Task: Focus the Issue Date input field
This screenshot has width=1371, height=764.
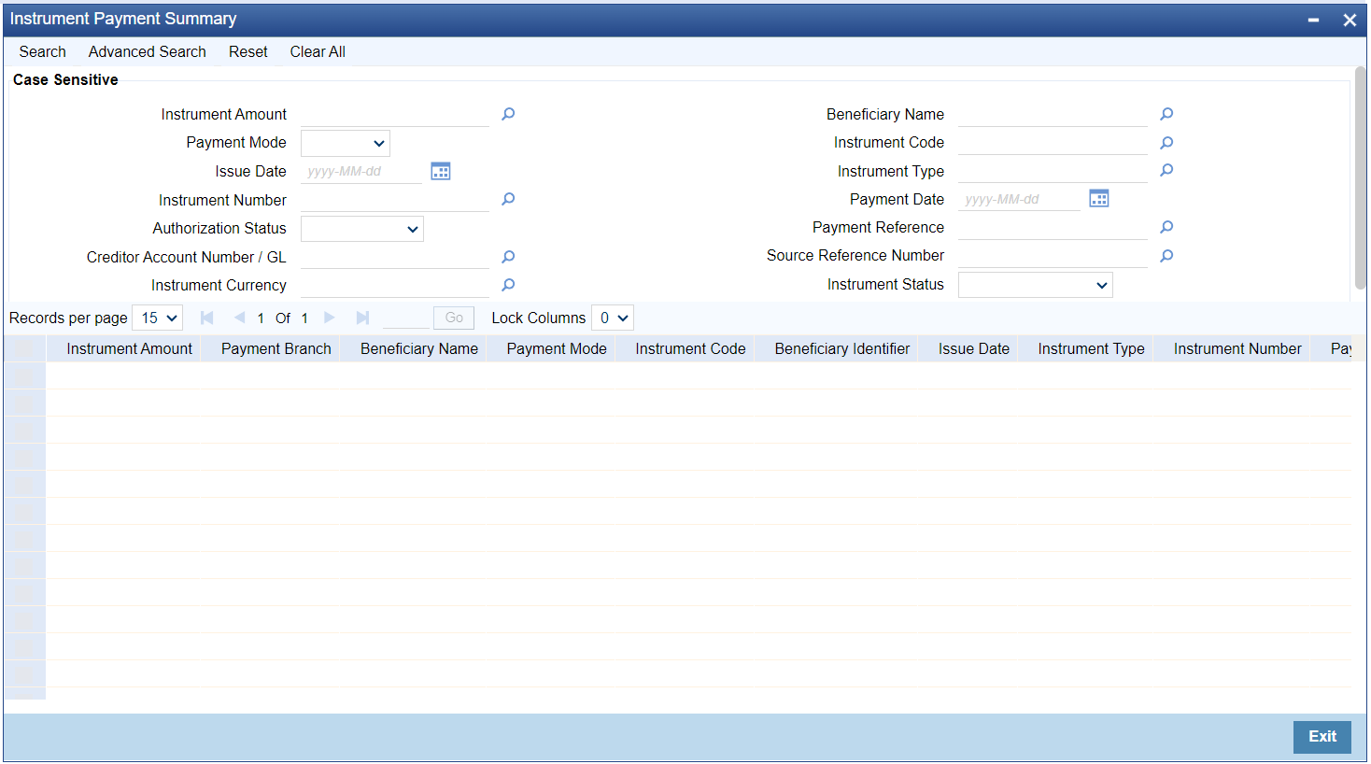Action: [361, 171]
